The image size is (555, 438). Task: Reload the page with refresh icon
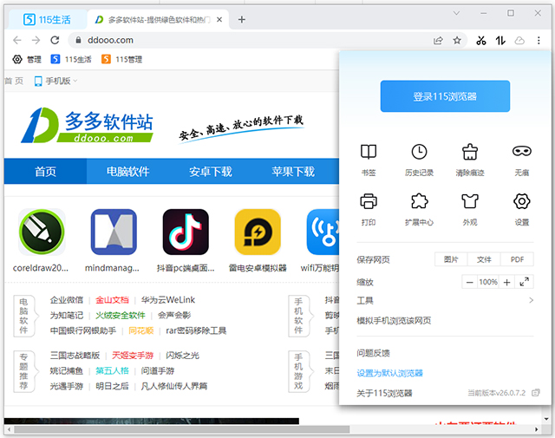point(55,40)
